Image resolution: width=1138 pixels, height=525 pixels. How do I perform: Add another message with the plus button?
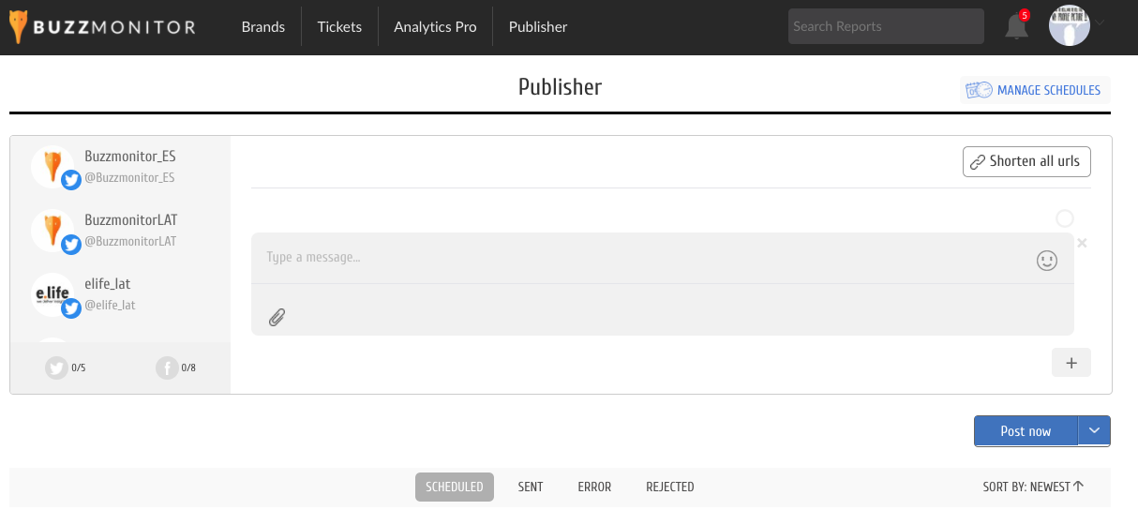tap(1071, 363)
